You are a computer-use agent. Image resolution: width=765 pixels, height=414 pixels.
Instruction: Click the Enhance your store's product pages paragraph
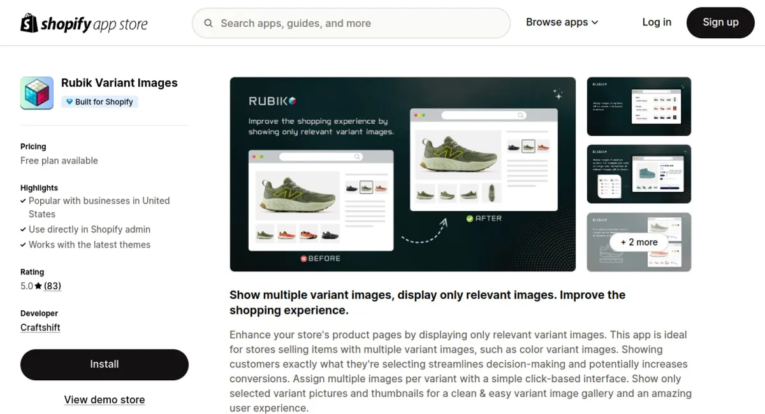pos(460,371)
